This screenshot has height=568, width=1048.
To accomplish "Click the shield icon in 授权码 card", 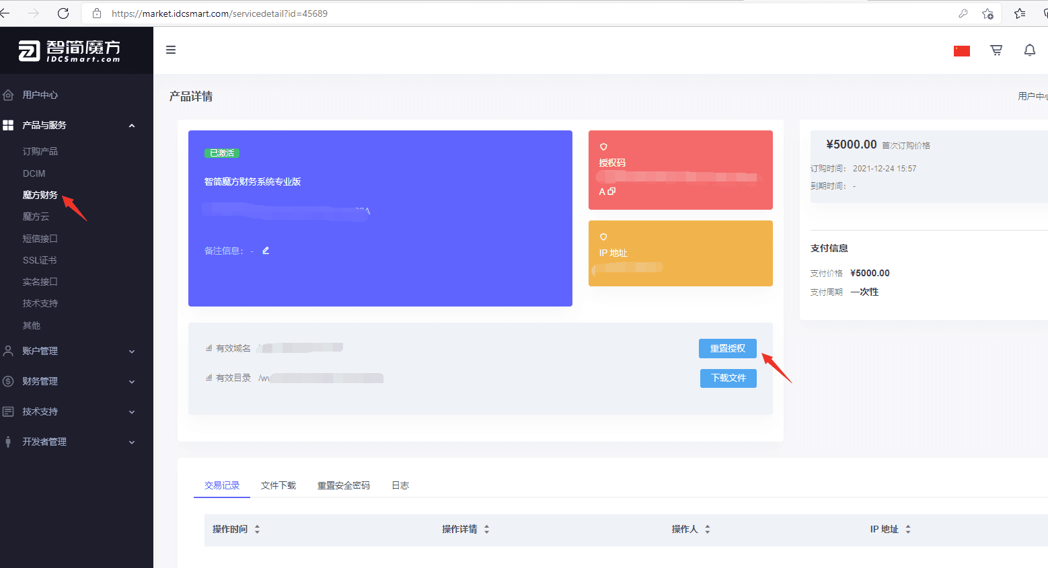I will coord(603,147).
